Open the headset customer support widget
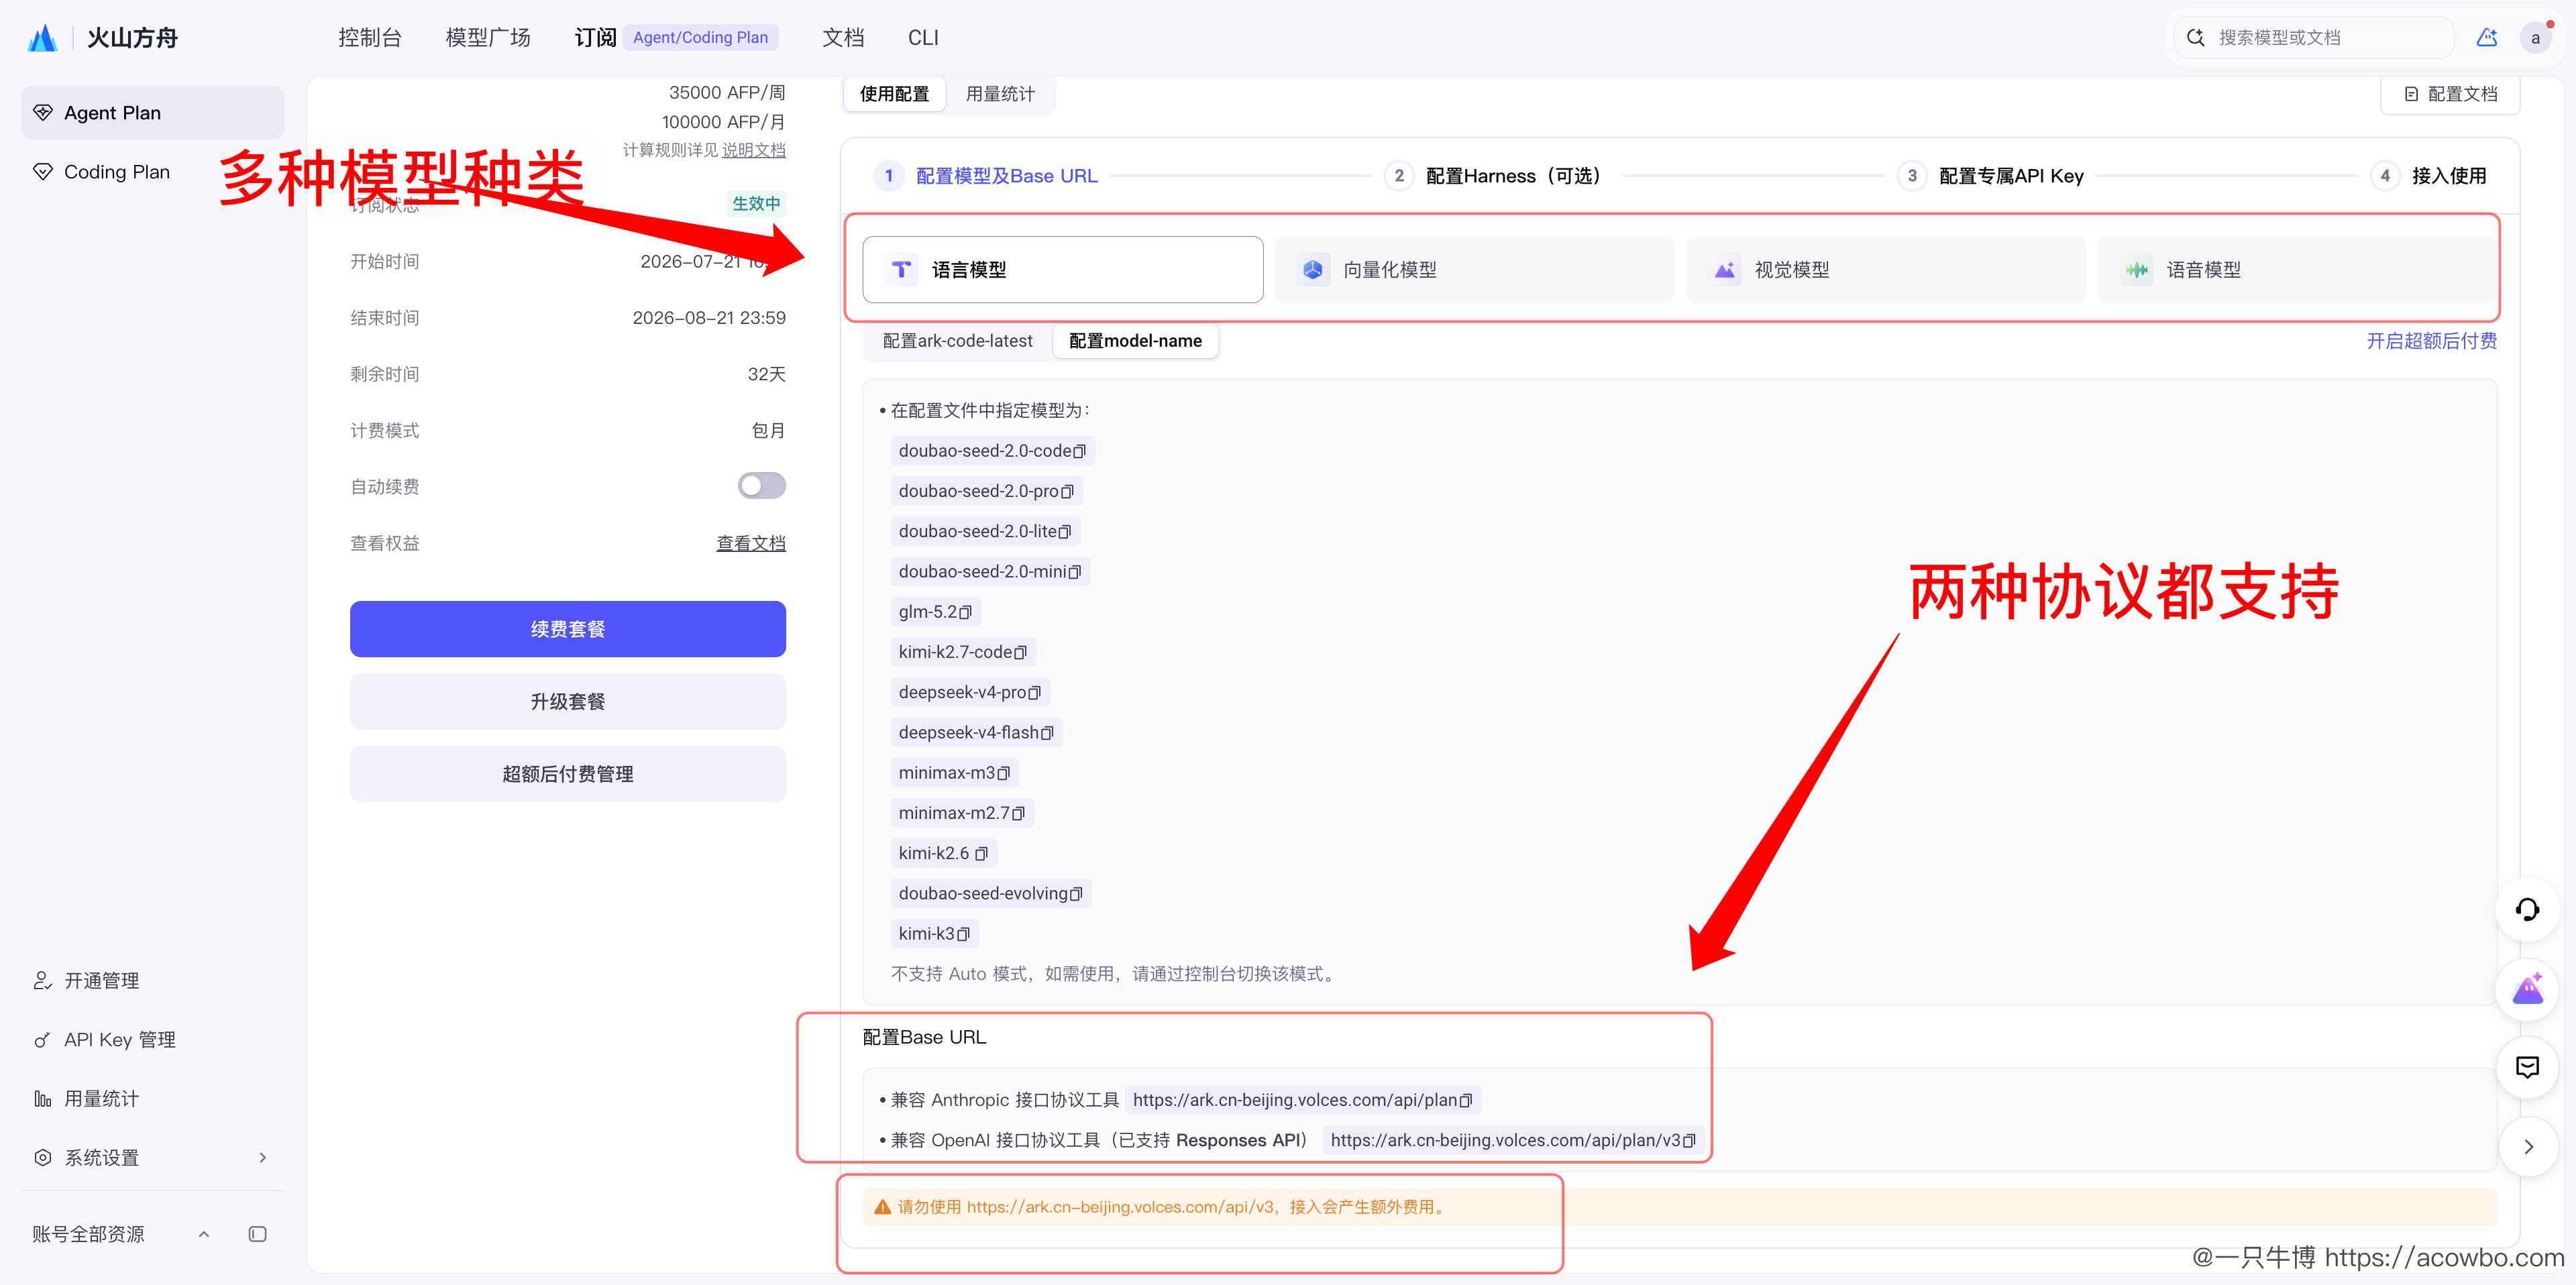This screenshot has width=2576, height=1285. (x=2527, y=909)
